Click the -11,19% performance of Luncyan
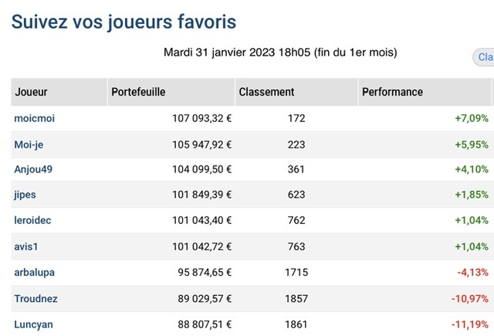 (470, 324)
